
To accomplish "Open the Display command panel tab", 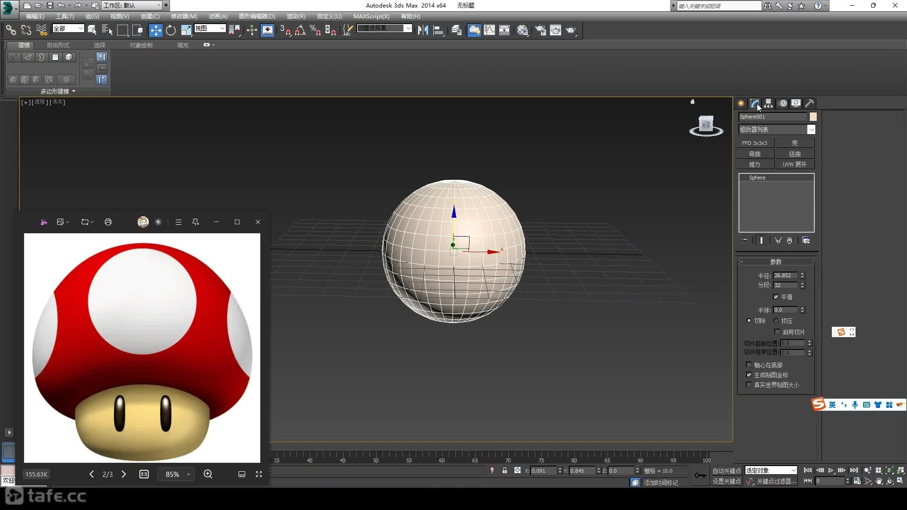I will 796,103.
